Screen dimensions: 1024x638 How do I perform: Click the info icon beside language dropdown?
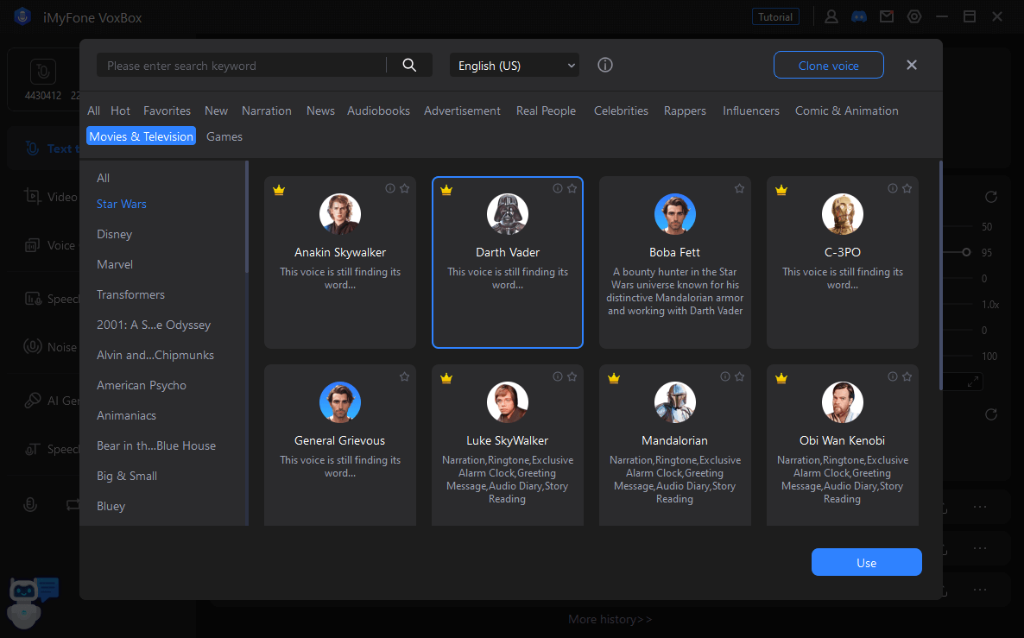[x=605, y=66]
